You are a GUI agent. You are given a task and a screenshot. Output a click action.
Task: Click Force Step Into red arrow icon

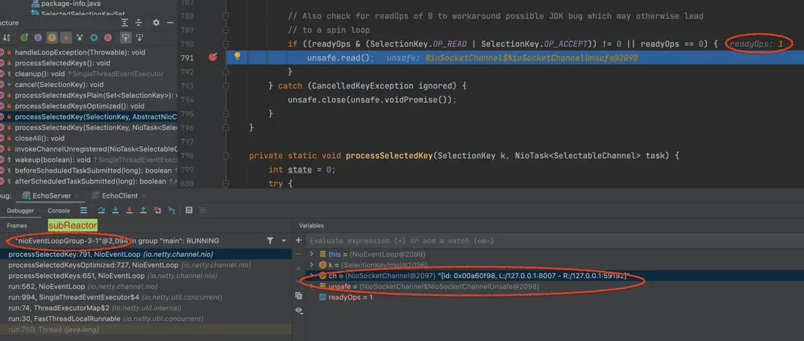pyautogui.click(x=129, y=210)
